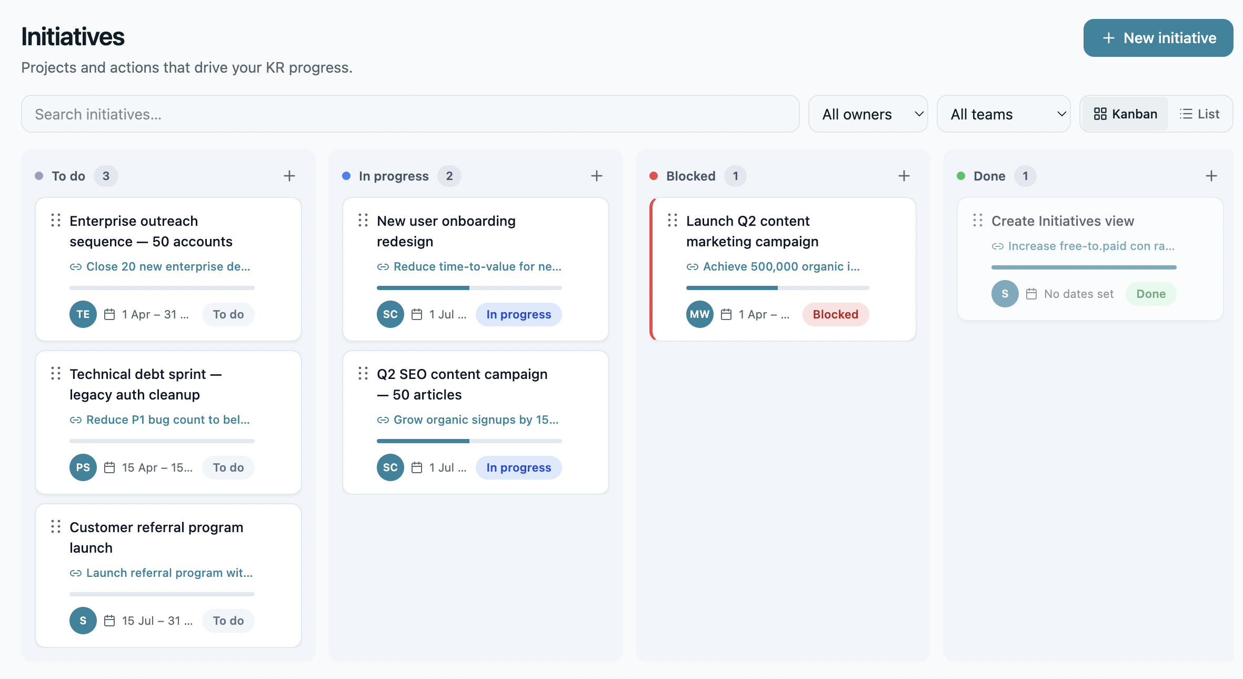The image size is (1243, 679).
Task: Add initiative to To do column
Action: pyautogui.click(x=289, y=176)
